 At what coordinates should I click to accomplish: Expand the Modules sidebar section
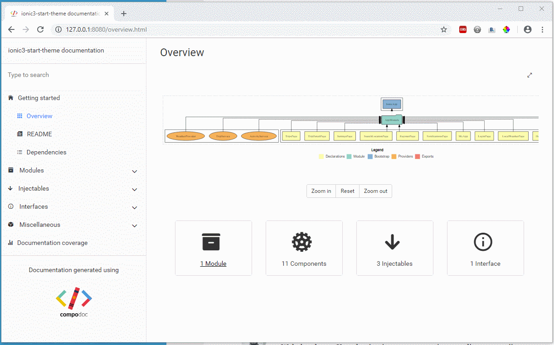(134, 171)
